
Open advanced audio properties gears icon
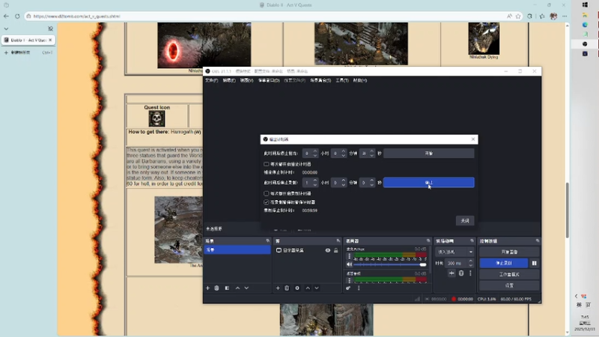coord(348,288)
